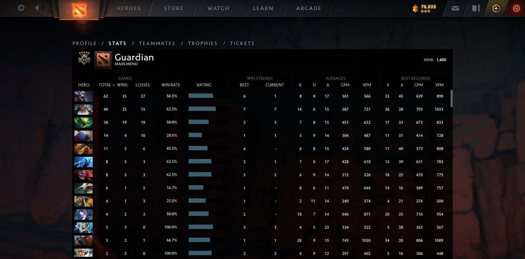Click the Dota 2 logo in the top bar
This screenshot has height=259, width=525.
click(x=79, y=9)
